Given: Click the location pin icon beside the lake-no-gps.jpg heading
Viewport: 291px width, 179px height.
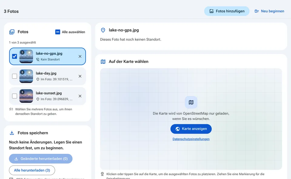Looking at the screenshot, I should pos(103,30).
